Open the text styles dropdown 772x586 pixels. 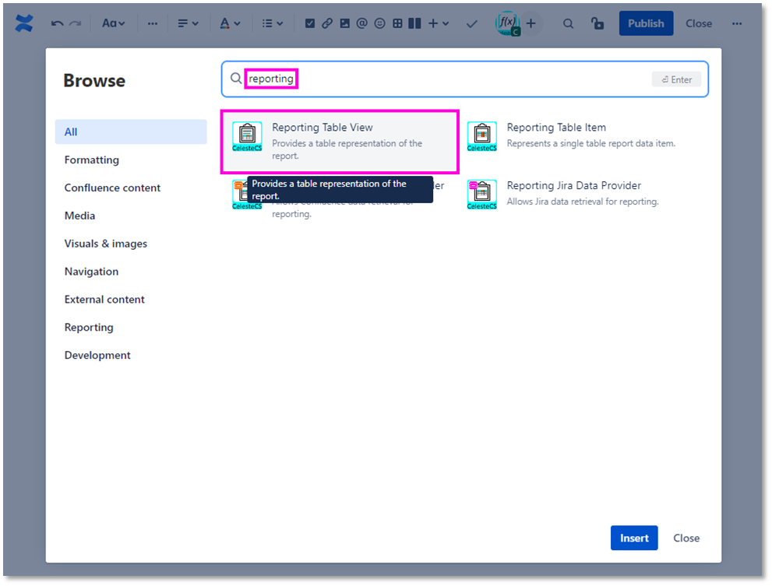tap(113, 23)
